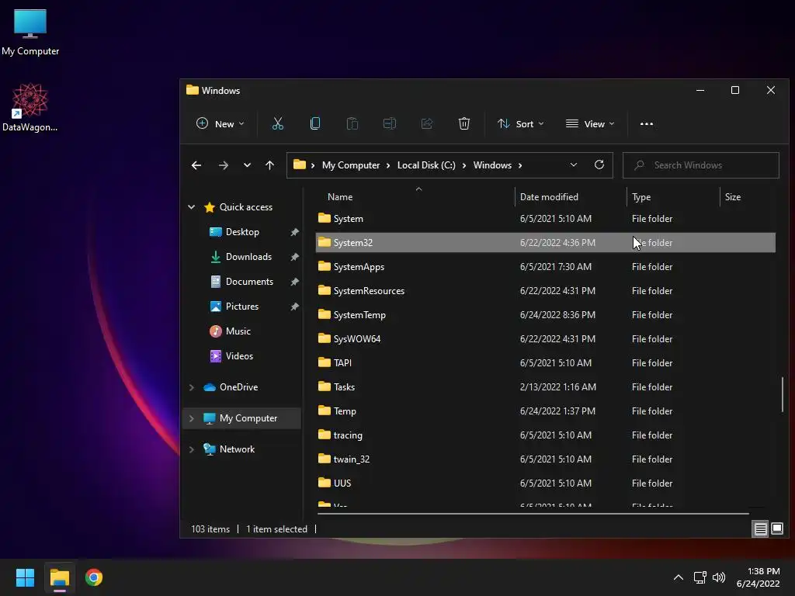Click the Copy icon in toolbar
Viewport: 795px width, 596px height.
click(x=315, y=123)
